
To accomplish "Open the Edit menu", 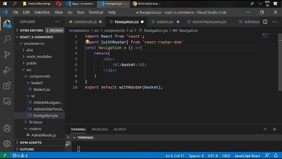I will pyautogui.click(x=26, y=12).
